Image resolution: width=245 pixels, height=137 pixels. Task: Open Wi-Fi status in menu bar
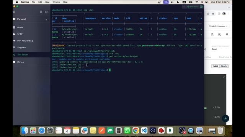click(197, 2)
